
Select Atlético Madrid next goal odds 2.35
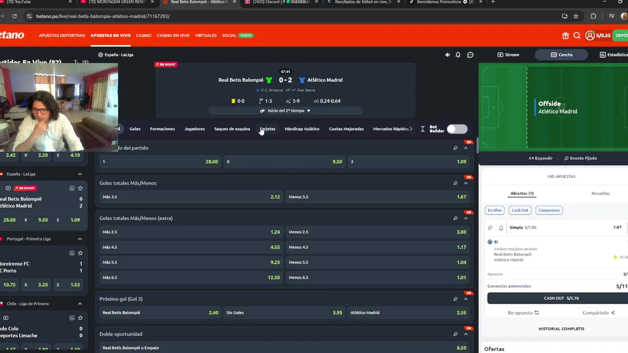point(408,312)
